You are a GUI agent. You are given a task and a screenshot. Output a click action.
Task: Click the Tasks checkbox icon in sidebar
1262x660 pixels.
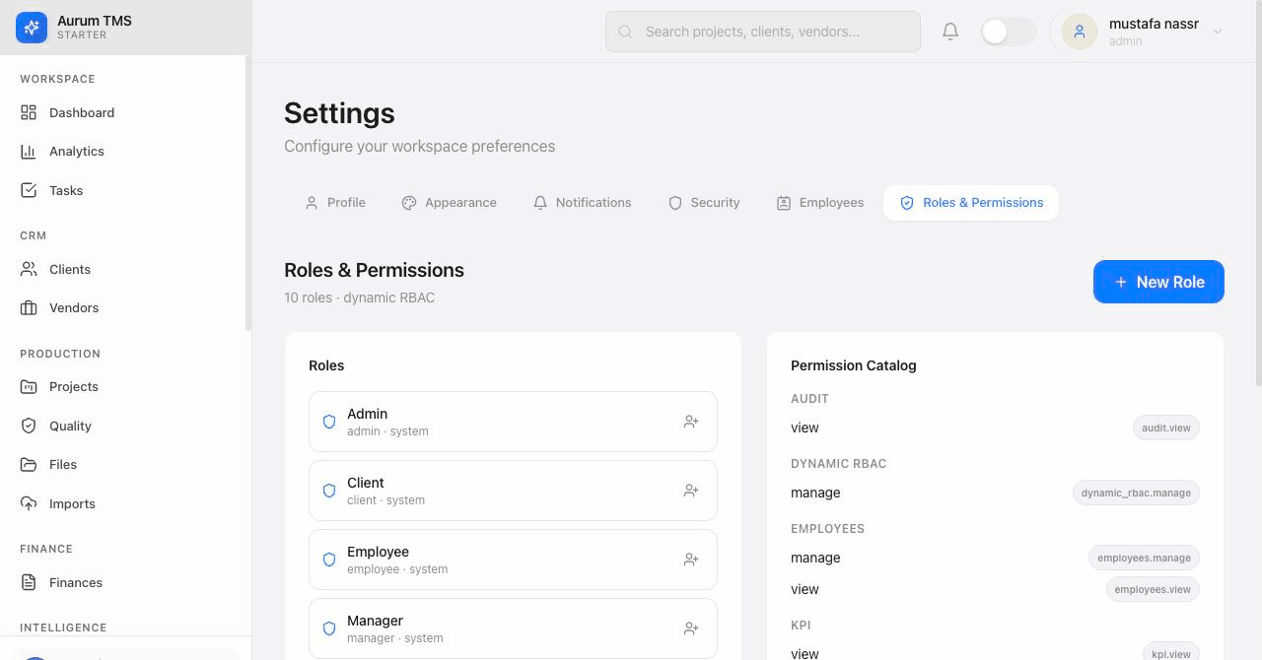[x=29, y=190]
